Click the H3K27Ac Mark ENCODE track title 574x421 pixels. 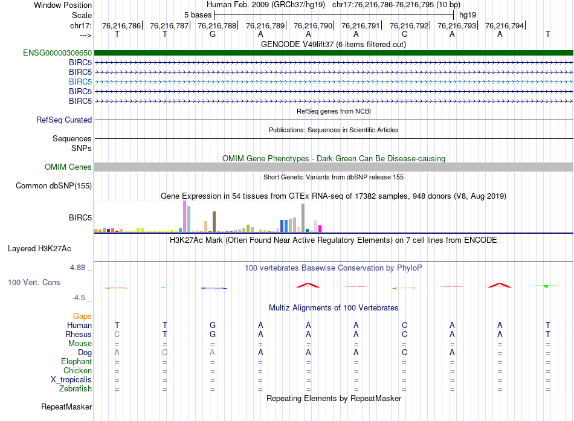[334, 240]
